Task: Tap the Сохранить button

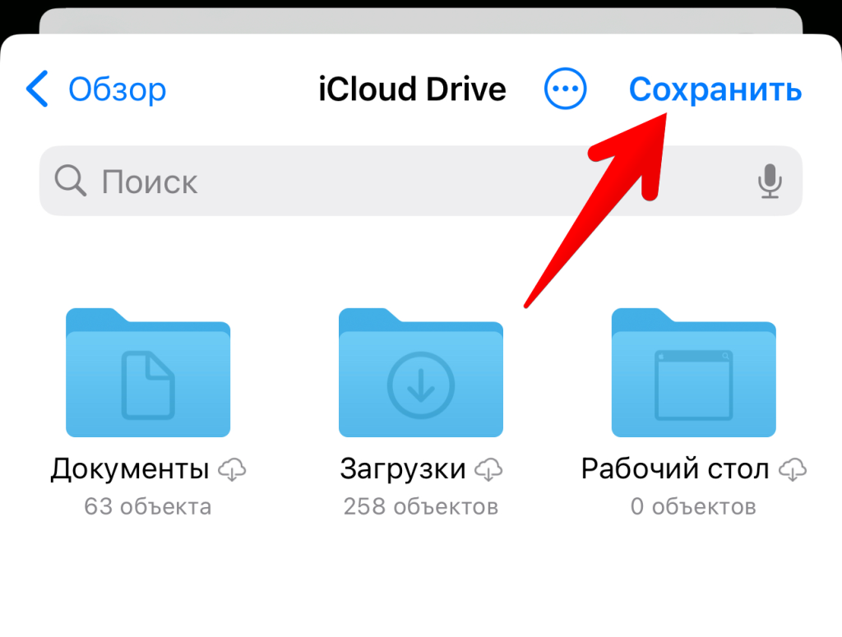Action: (715, 89)
